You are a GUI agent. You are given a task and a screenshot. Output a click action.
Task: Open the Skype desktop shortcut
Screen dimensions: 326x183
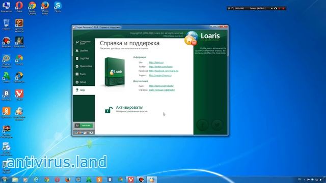pyautogui.click(x=58, y=7)
